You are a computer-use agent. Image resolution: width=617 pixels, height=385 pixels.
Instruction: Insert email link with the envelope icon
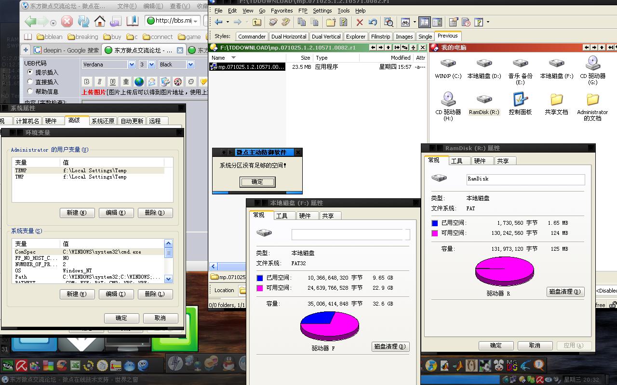coord(152,82)
